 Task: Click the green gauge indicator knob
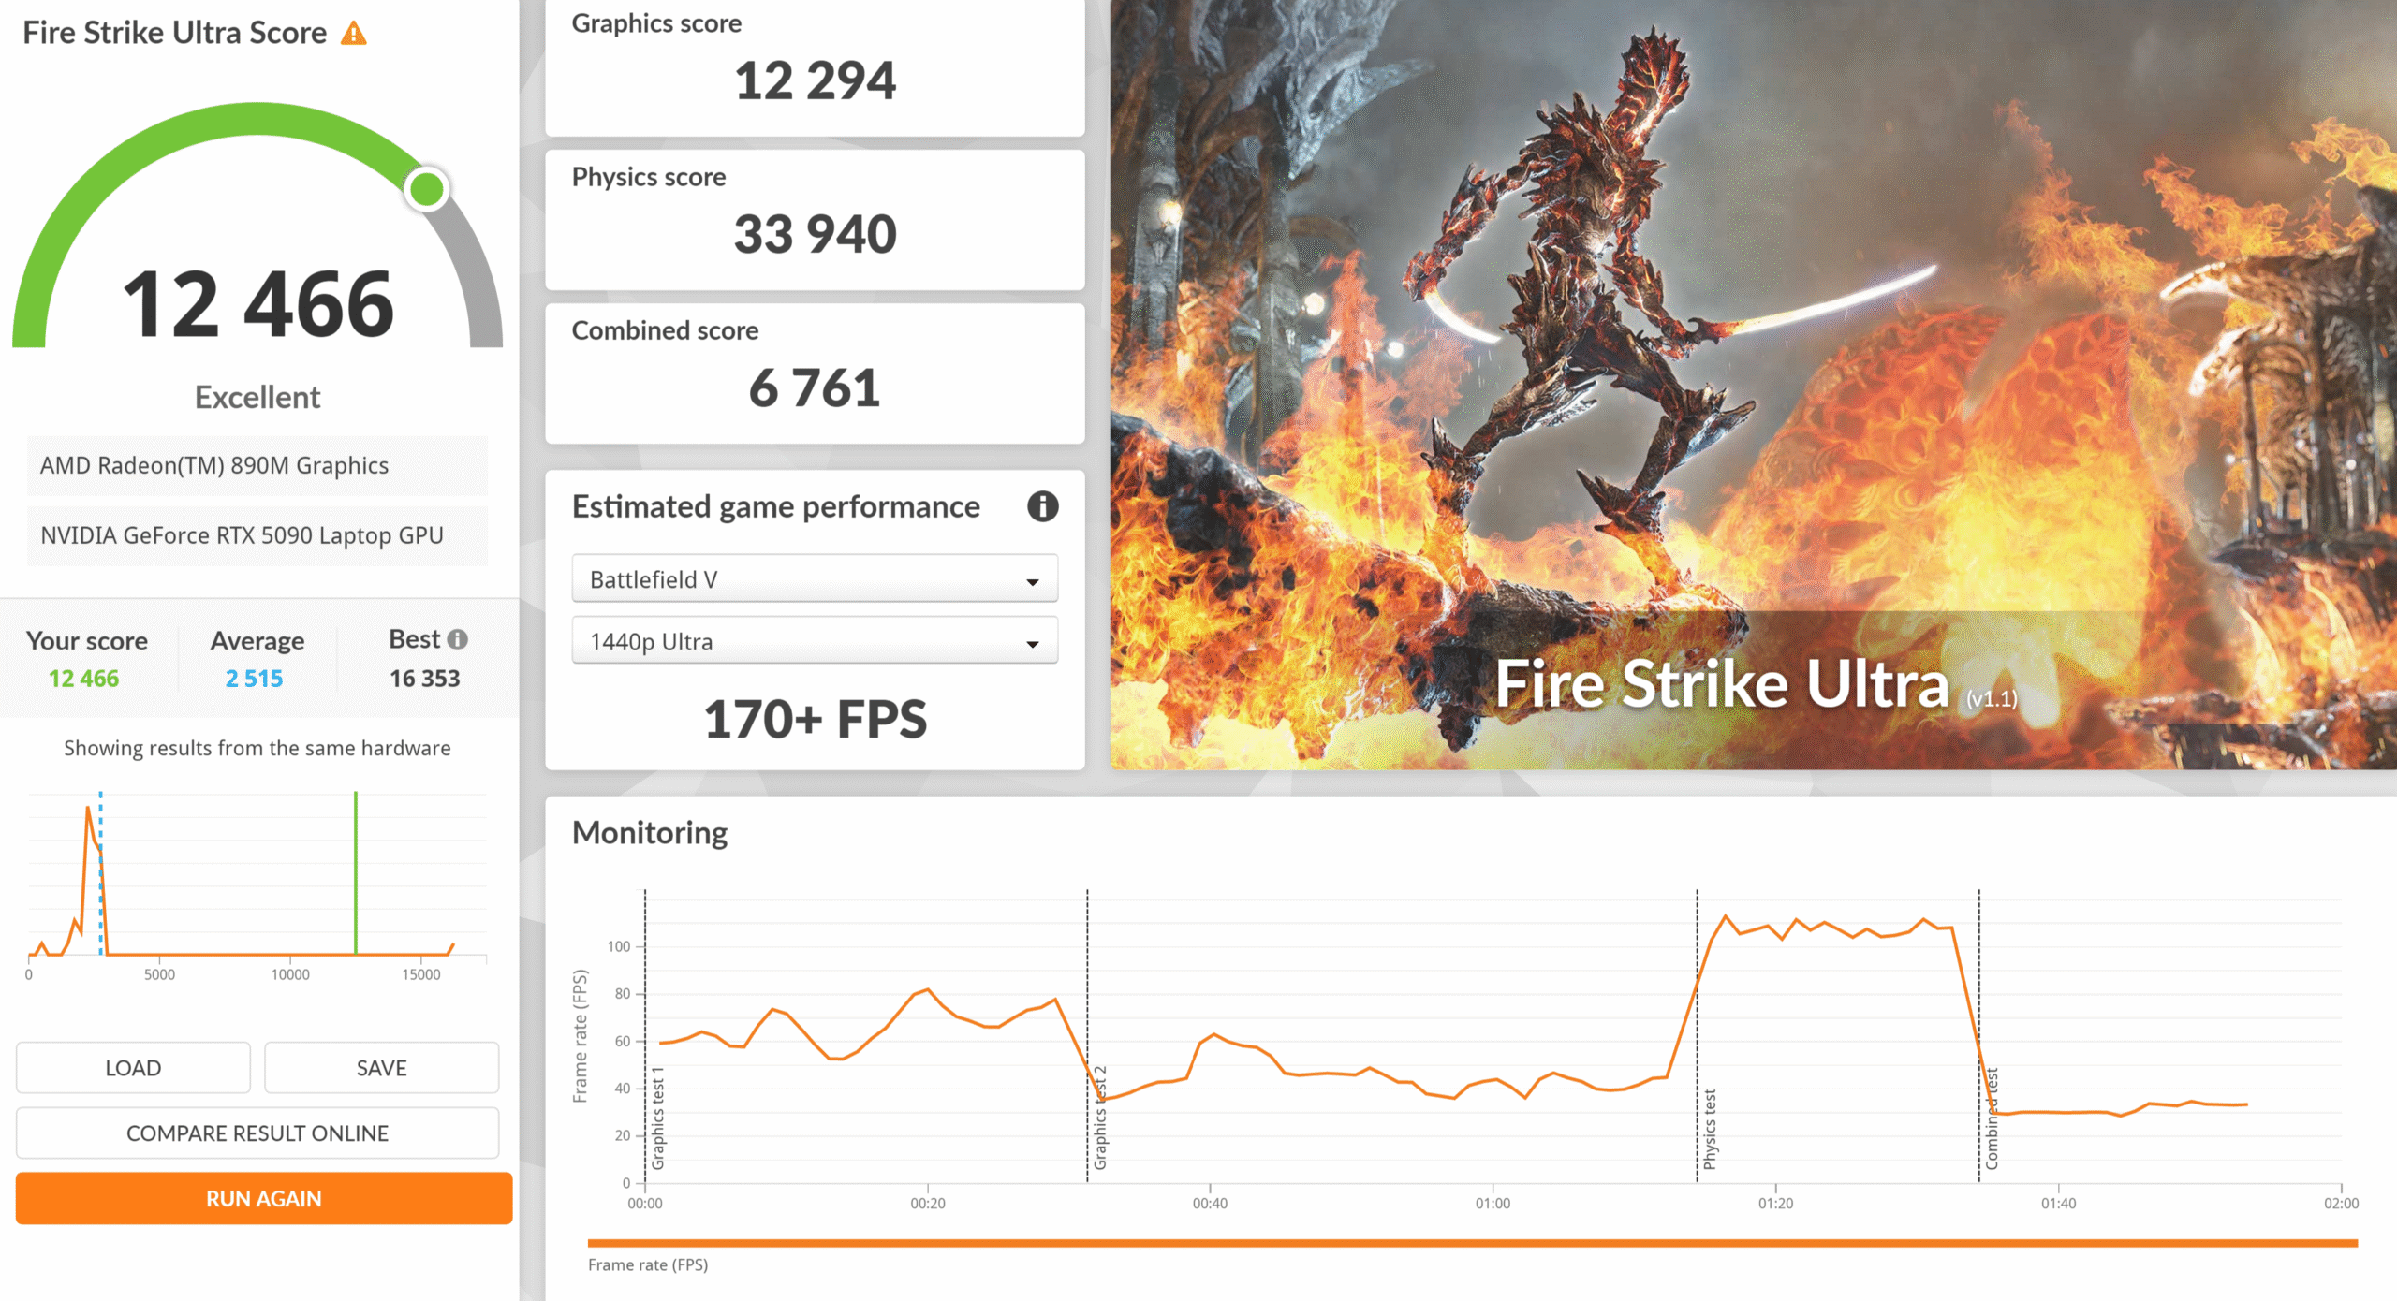coord(427,189)
